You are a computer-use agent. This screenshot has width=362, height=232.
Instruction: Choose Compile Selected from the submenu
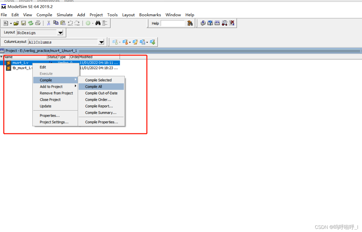click(x=101, y=80)
